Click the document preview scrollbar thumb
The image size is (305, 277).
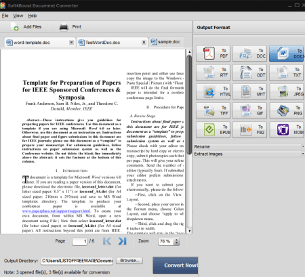[189, 105]
